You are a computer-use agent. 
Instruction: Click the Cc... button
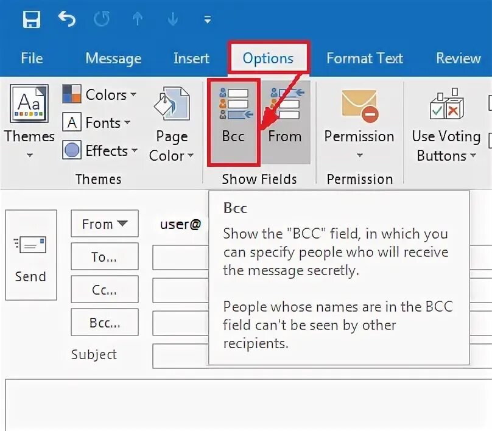point(105,290)
